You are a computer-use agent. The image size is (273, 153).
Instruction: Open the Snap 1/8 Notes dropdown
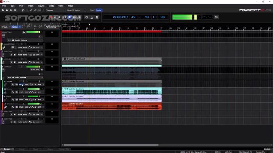[76, 10]
